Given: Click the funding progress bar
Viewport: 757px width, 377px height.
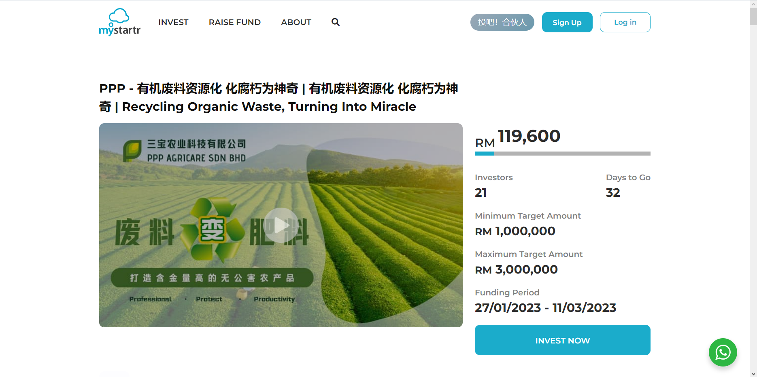Looking at the screenshot, I should tap(563, 154).
